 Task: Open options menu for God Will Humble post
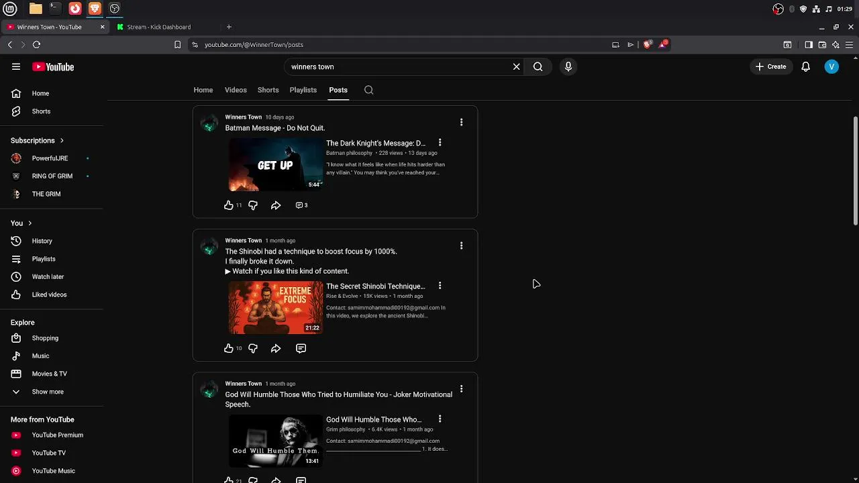pyautogui.click(x=461, y=388)
